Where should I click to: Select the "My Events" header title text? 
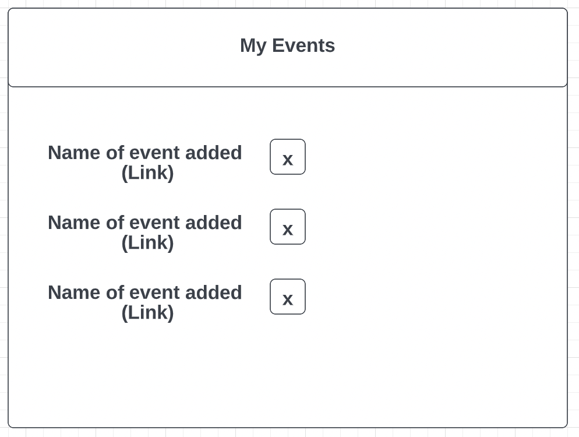[288, 46]
